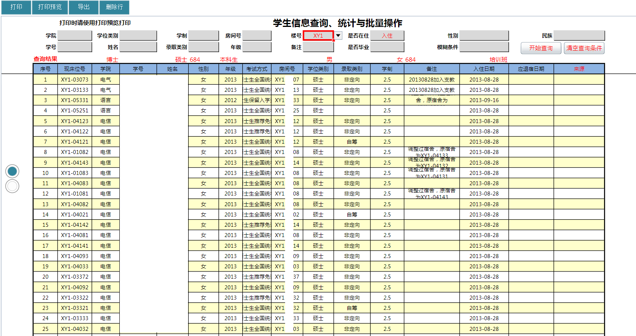Click the 序号 column header

point(45,69)
